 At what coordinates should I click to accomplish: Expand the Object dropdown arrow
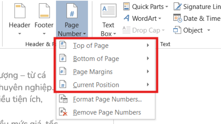[209, 30]
